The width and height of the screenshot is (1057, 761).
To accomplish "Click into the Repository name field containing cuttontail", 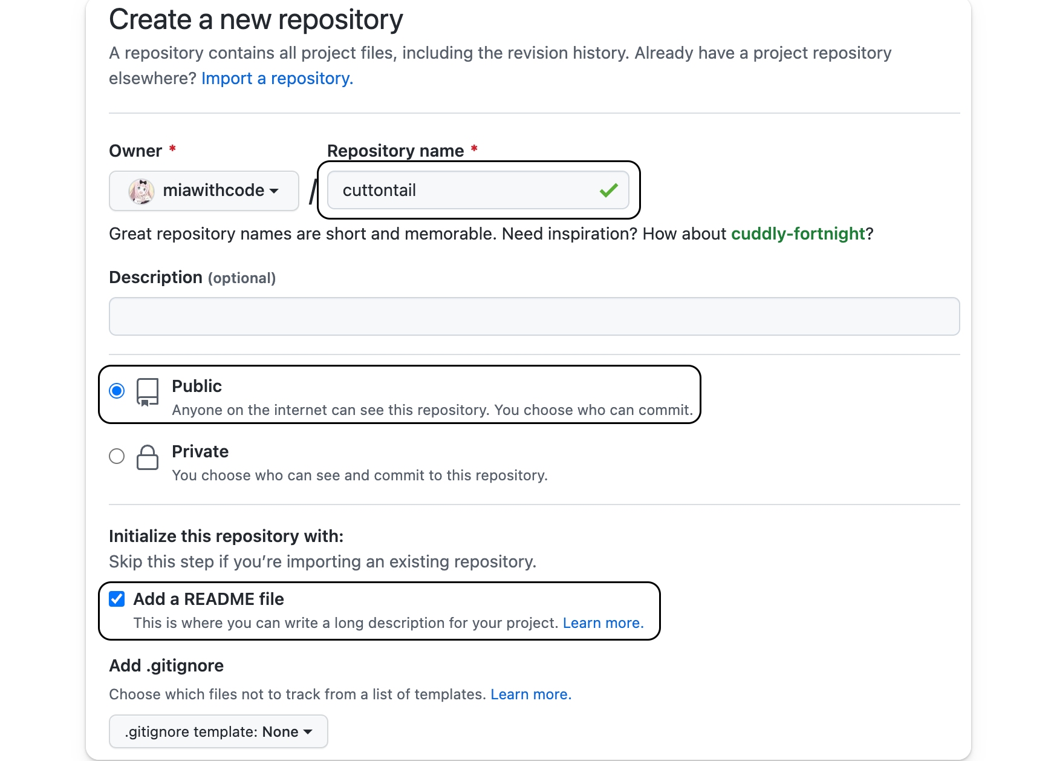I will (x=478, y=190).
